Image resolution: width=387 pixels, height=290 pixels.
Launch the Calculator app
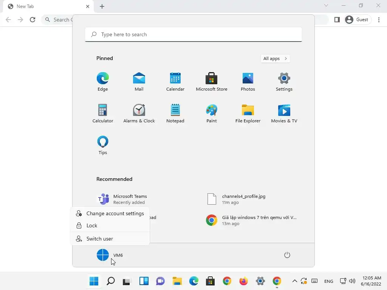coord(103,113)
